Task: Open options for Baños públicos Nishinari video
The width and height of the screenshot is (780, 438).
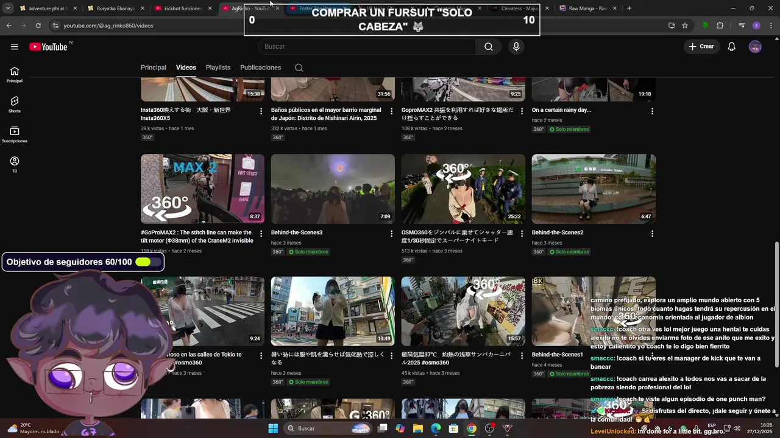Action: click(391, 111)
